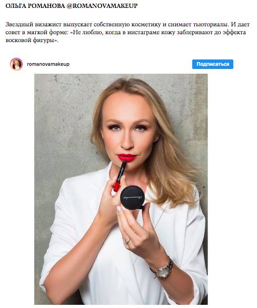The width and height of the screenshot is (257, 308).
Task: Click the romanovamakeup username link
Action: pyautogui.click(x=48, y=64)
